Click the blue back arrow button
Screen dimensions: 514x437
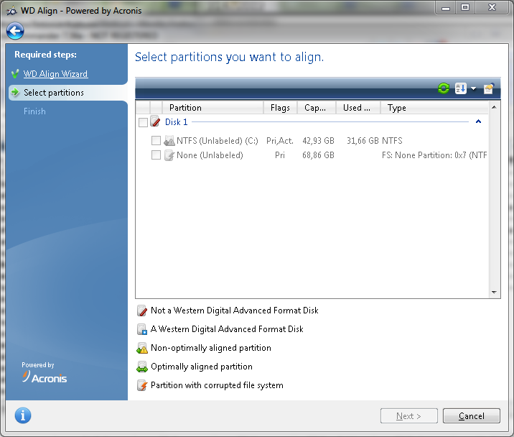15,31
